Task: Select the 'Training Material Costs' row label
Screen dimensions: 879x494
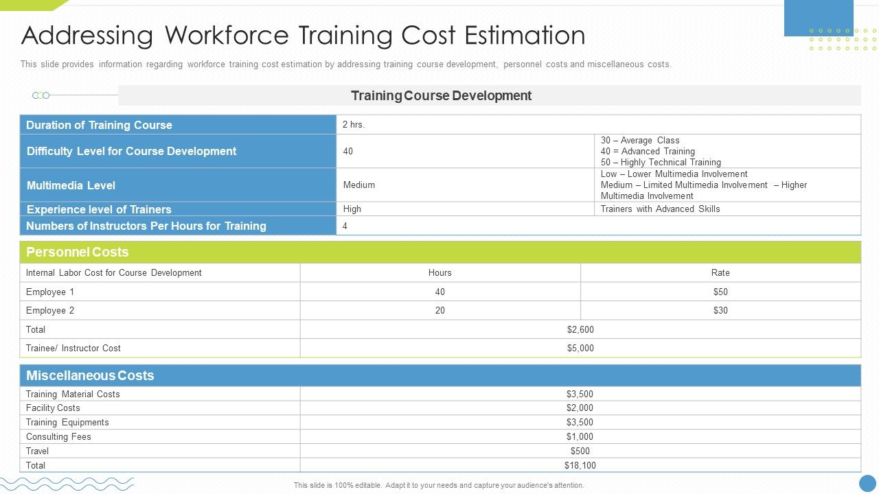Action: [73, 394]
